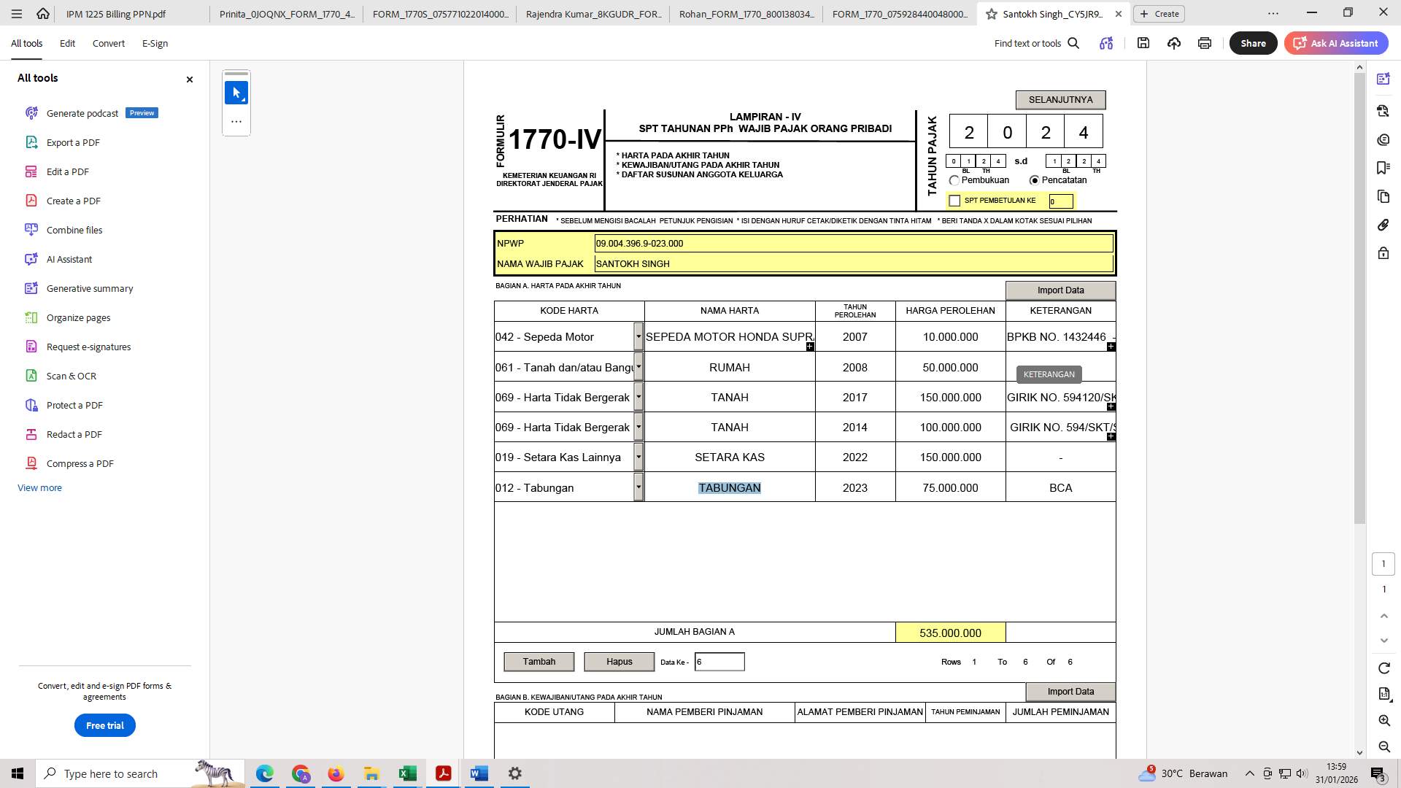
Task: Expand dropdown beside 019 - Setara Kas Lainnya
Action: [638, 457]
